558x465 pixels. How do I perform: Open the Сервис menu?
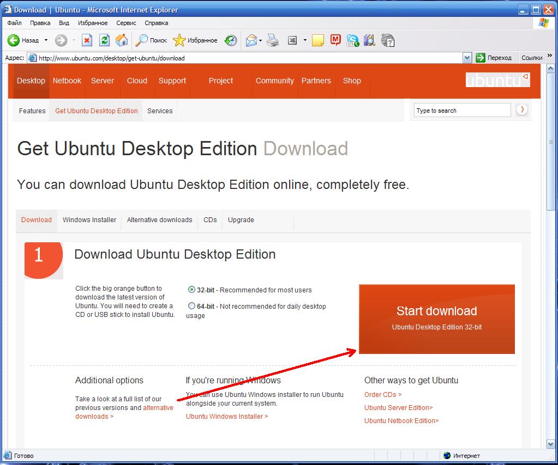[x=126, y=23]
